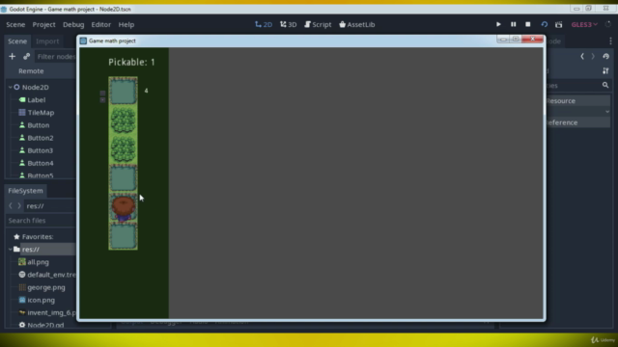The image size is (618, 347).
Task: Click the Label node's green icon
Action: click(x=22, y=100)
